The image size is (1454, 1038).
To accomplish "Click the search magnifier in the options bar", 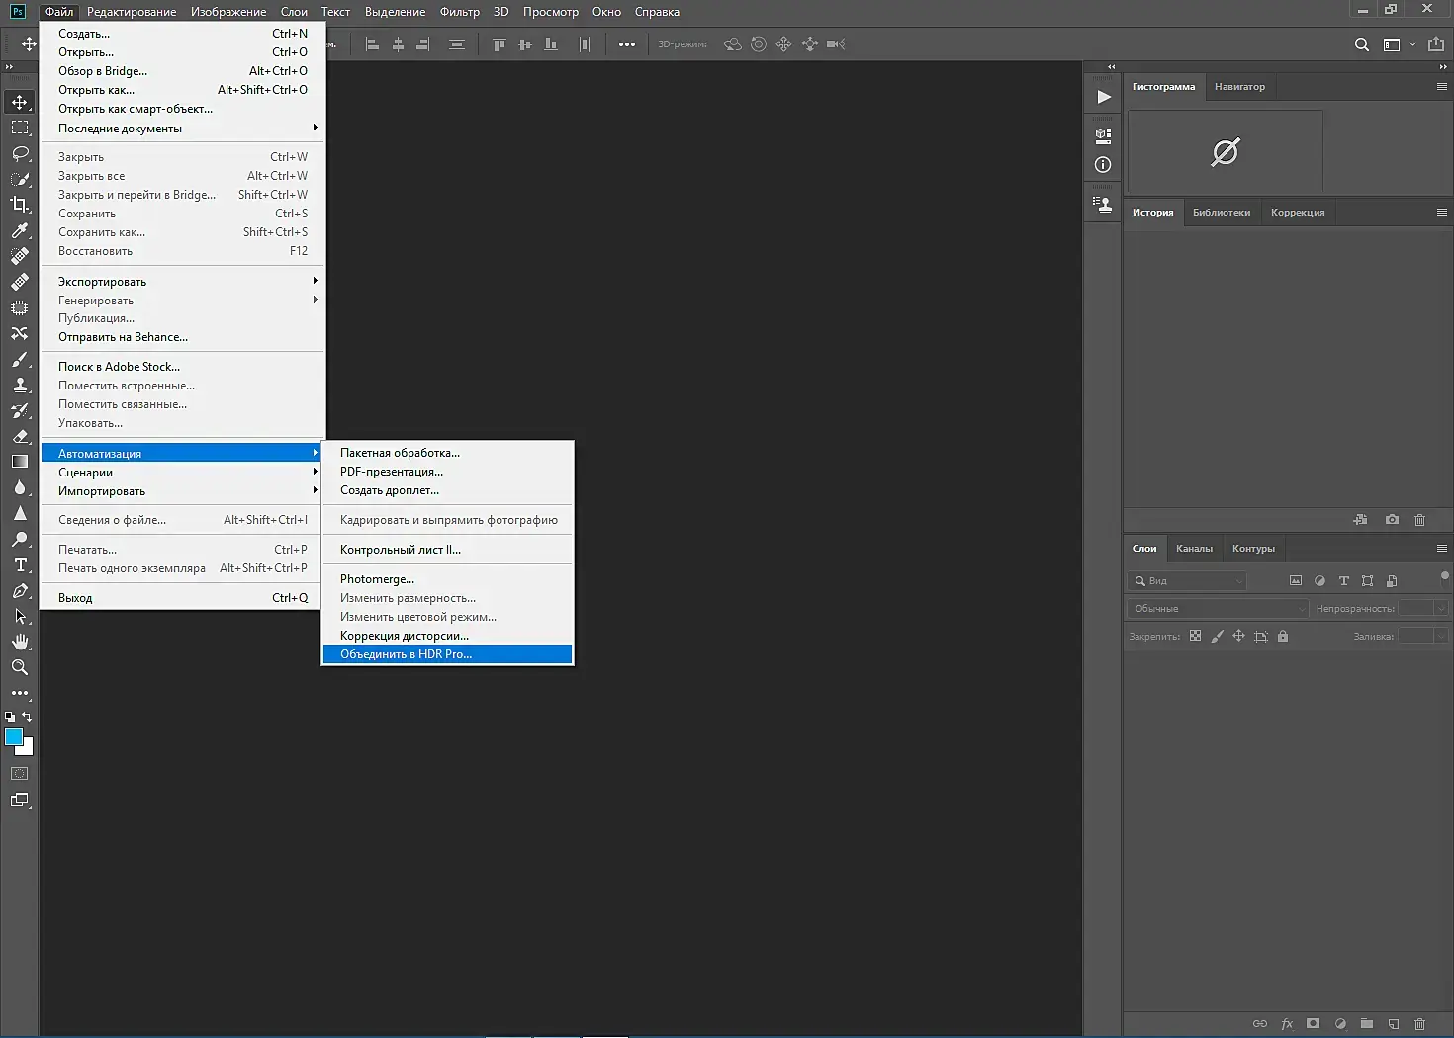I will pos(1362,44).
